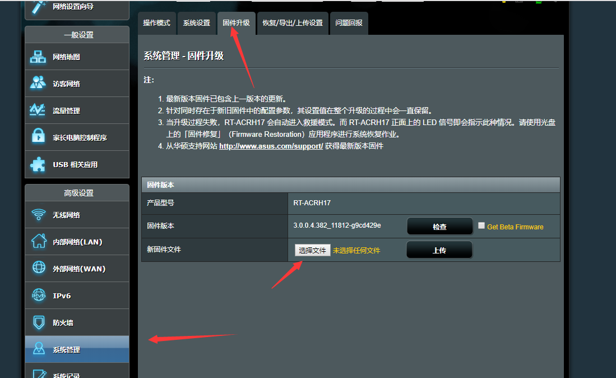Enable the Get Beta Firmware checkbox

(481, 225)
